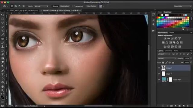Open the layer filter Kind dropdown

click(x=164, y=54)
